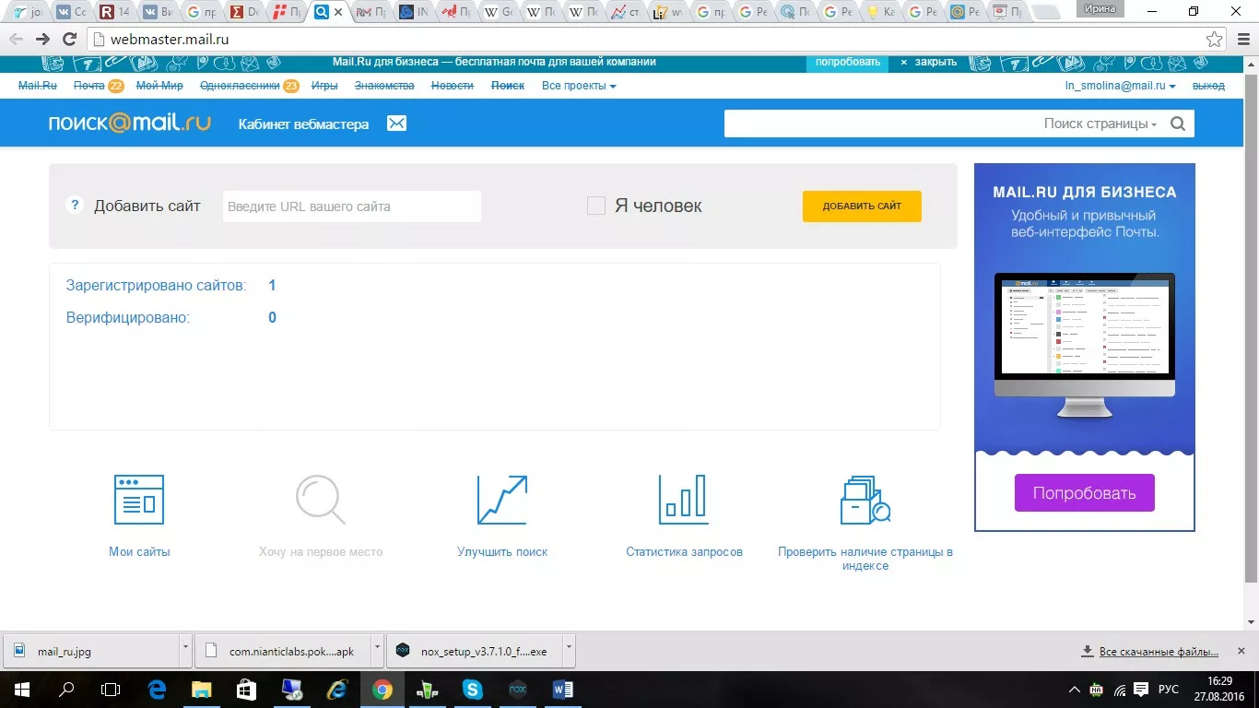This screenshot has width=1259, height=708.
Task: Click the выход logout link
Action: [x=1208, y=86]
